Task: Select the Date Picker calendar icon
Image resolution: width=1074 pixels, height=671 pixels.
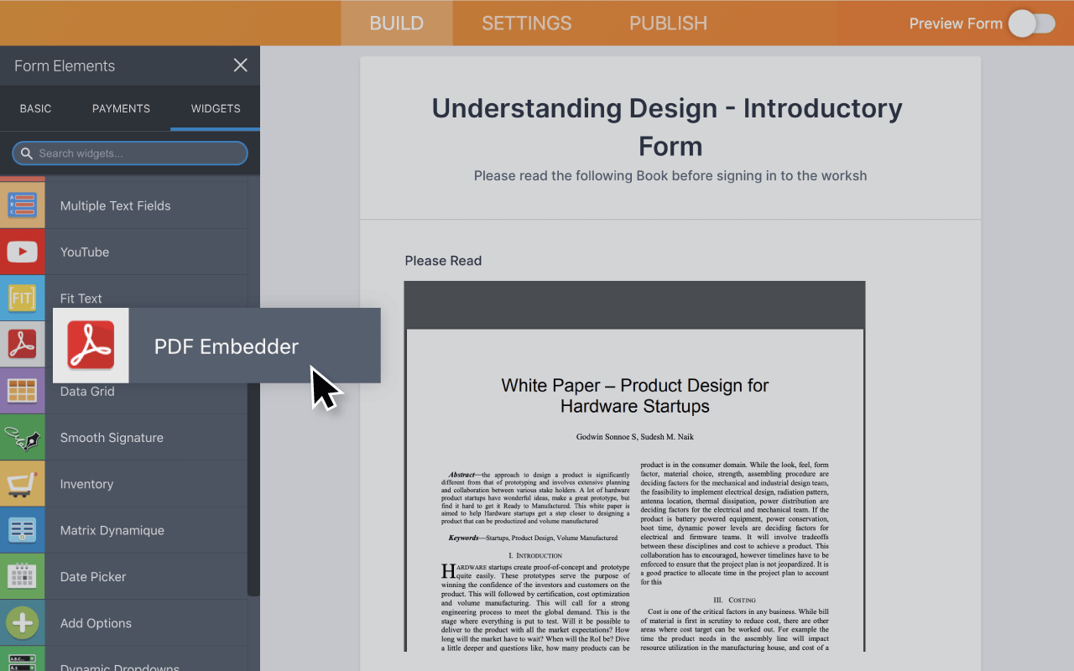Action: (23, 576)
